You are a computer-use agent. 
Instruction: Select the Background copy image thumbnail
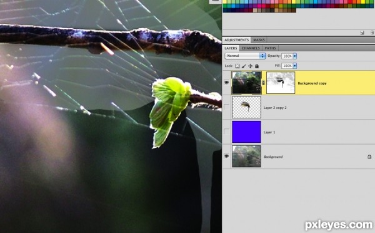246,83
